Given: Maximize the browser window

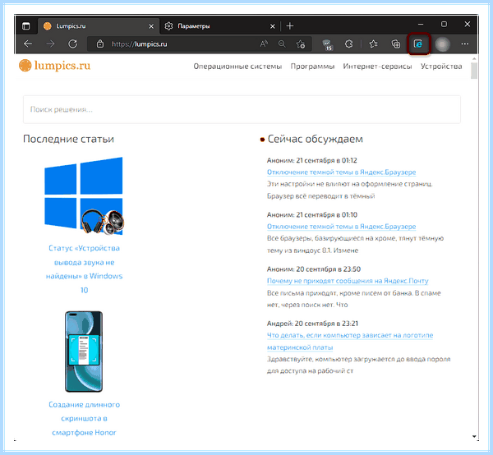Looking at the screenshot, I should tap(444, 24).
